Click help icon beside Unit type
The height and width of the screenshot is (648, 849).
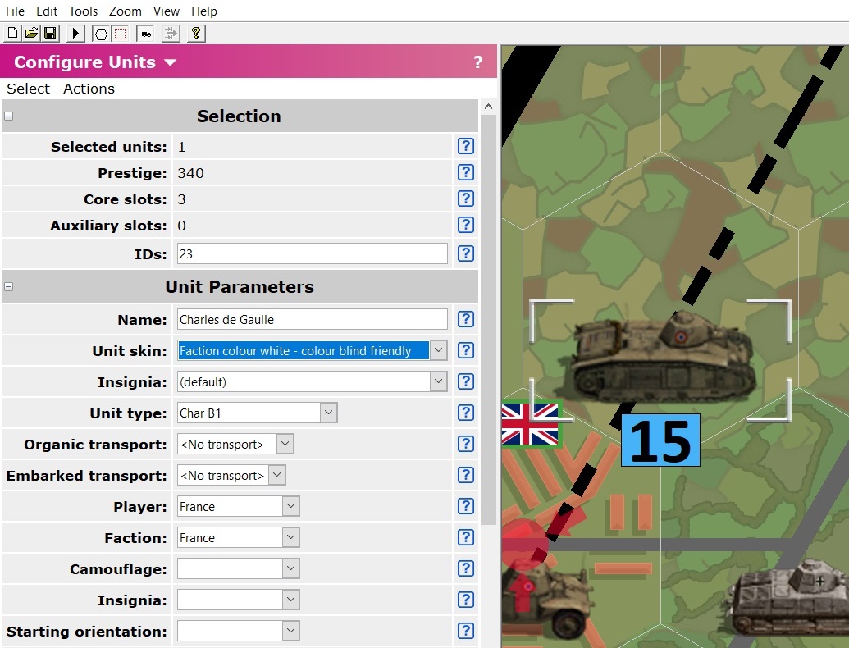click(465, 413)
